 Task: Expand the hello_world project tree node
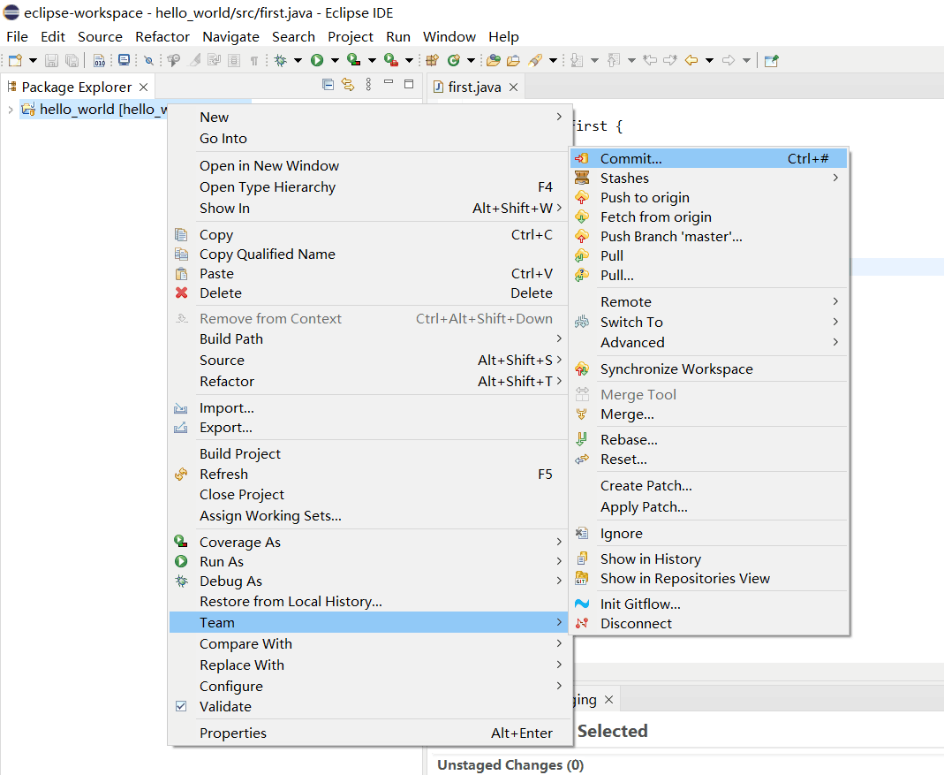click(11, 109)
